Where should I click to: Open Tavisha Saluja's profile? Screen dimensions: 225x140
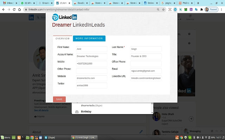click(170, 132)
